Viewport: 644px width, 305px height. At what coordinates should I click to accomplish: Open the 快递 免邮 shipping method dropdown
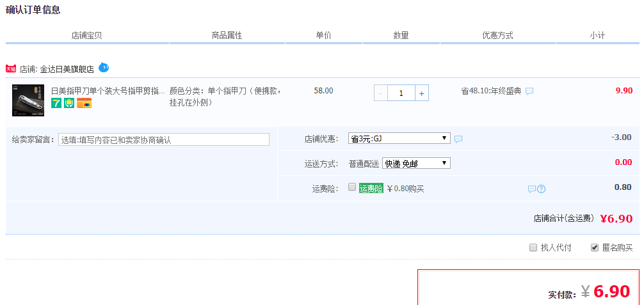(x=416, y=164)
